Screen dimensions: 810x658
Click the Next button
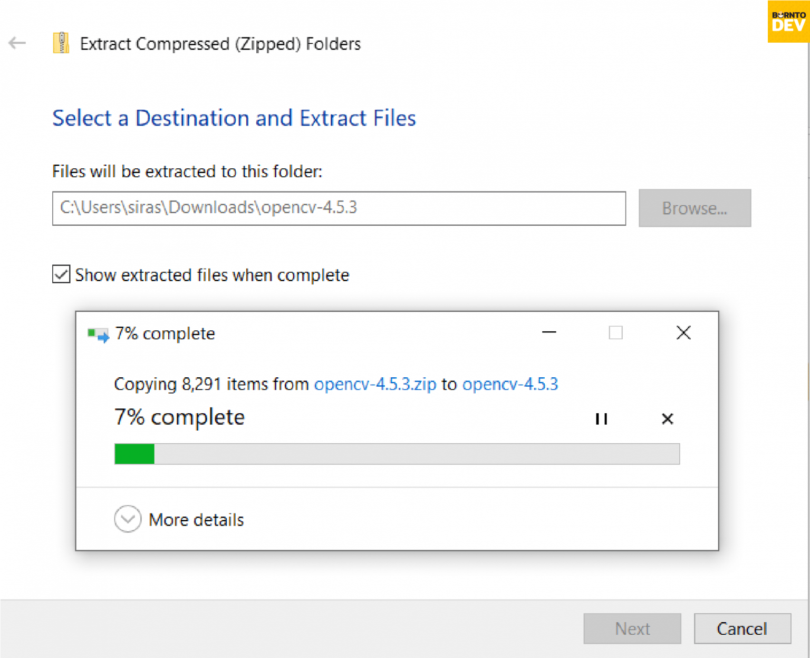[x=632, y=628]
